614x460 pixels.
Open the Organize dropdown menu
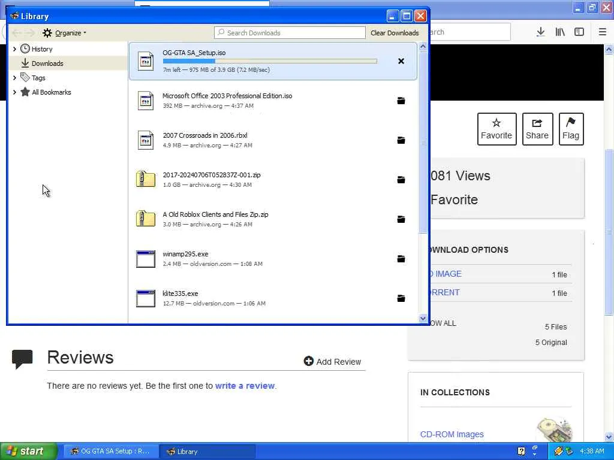65,33
